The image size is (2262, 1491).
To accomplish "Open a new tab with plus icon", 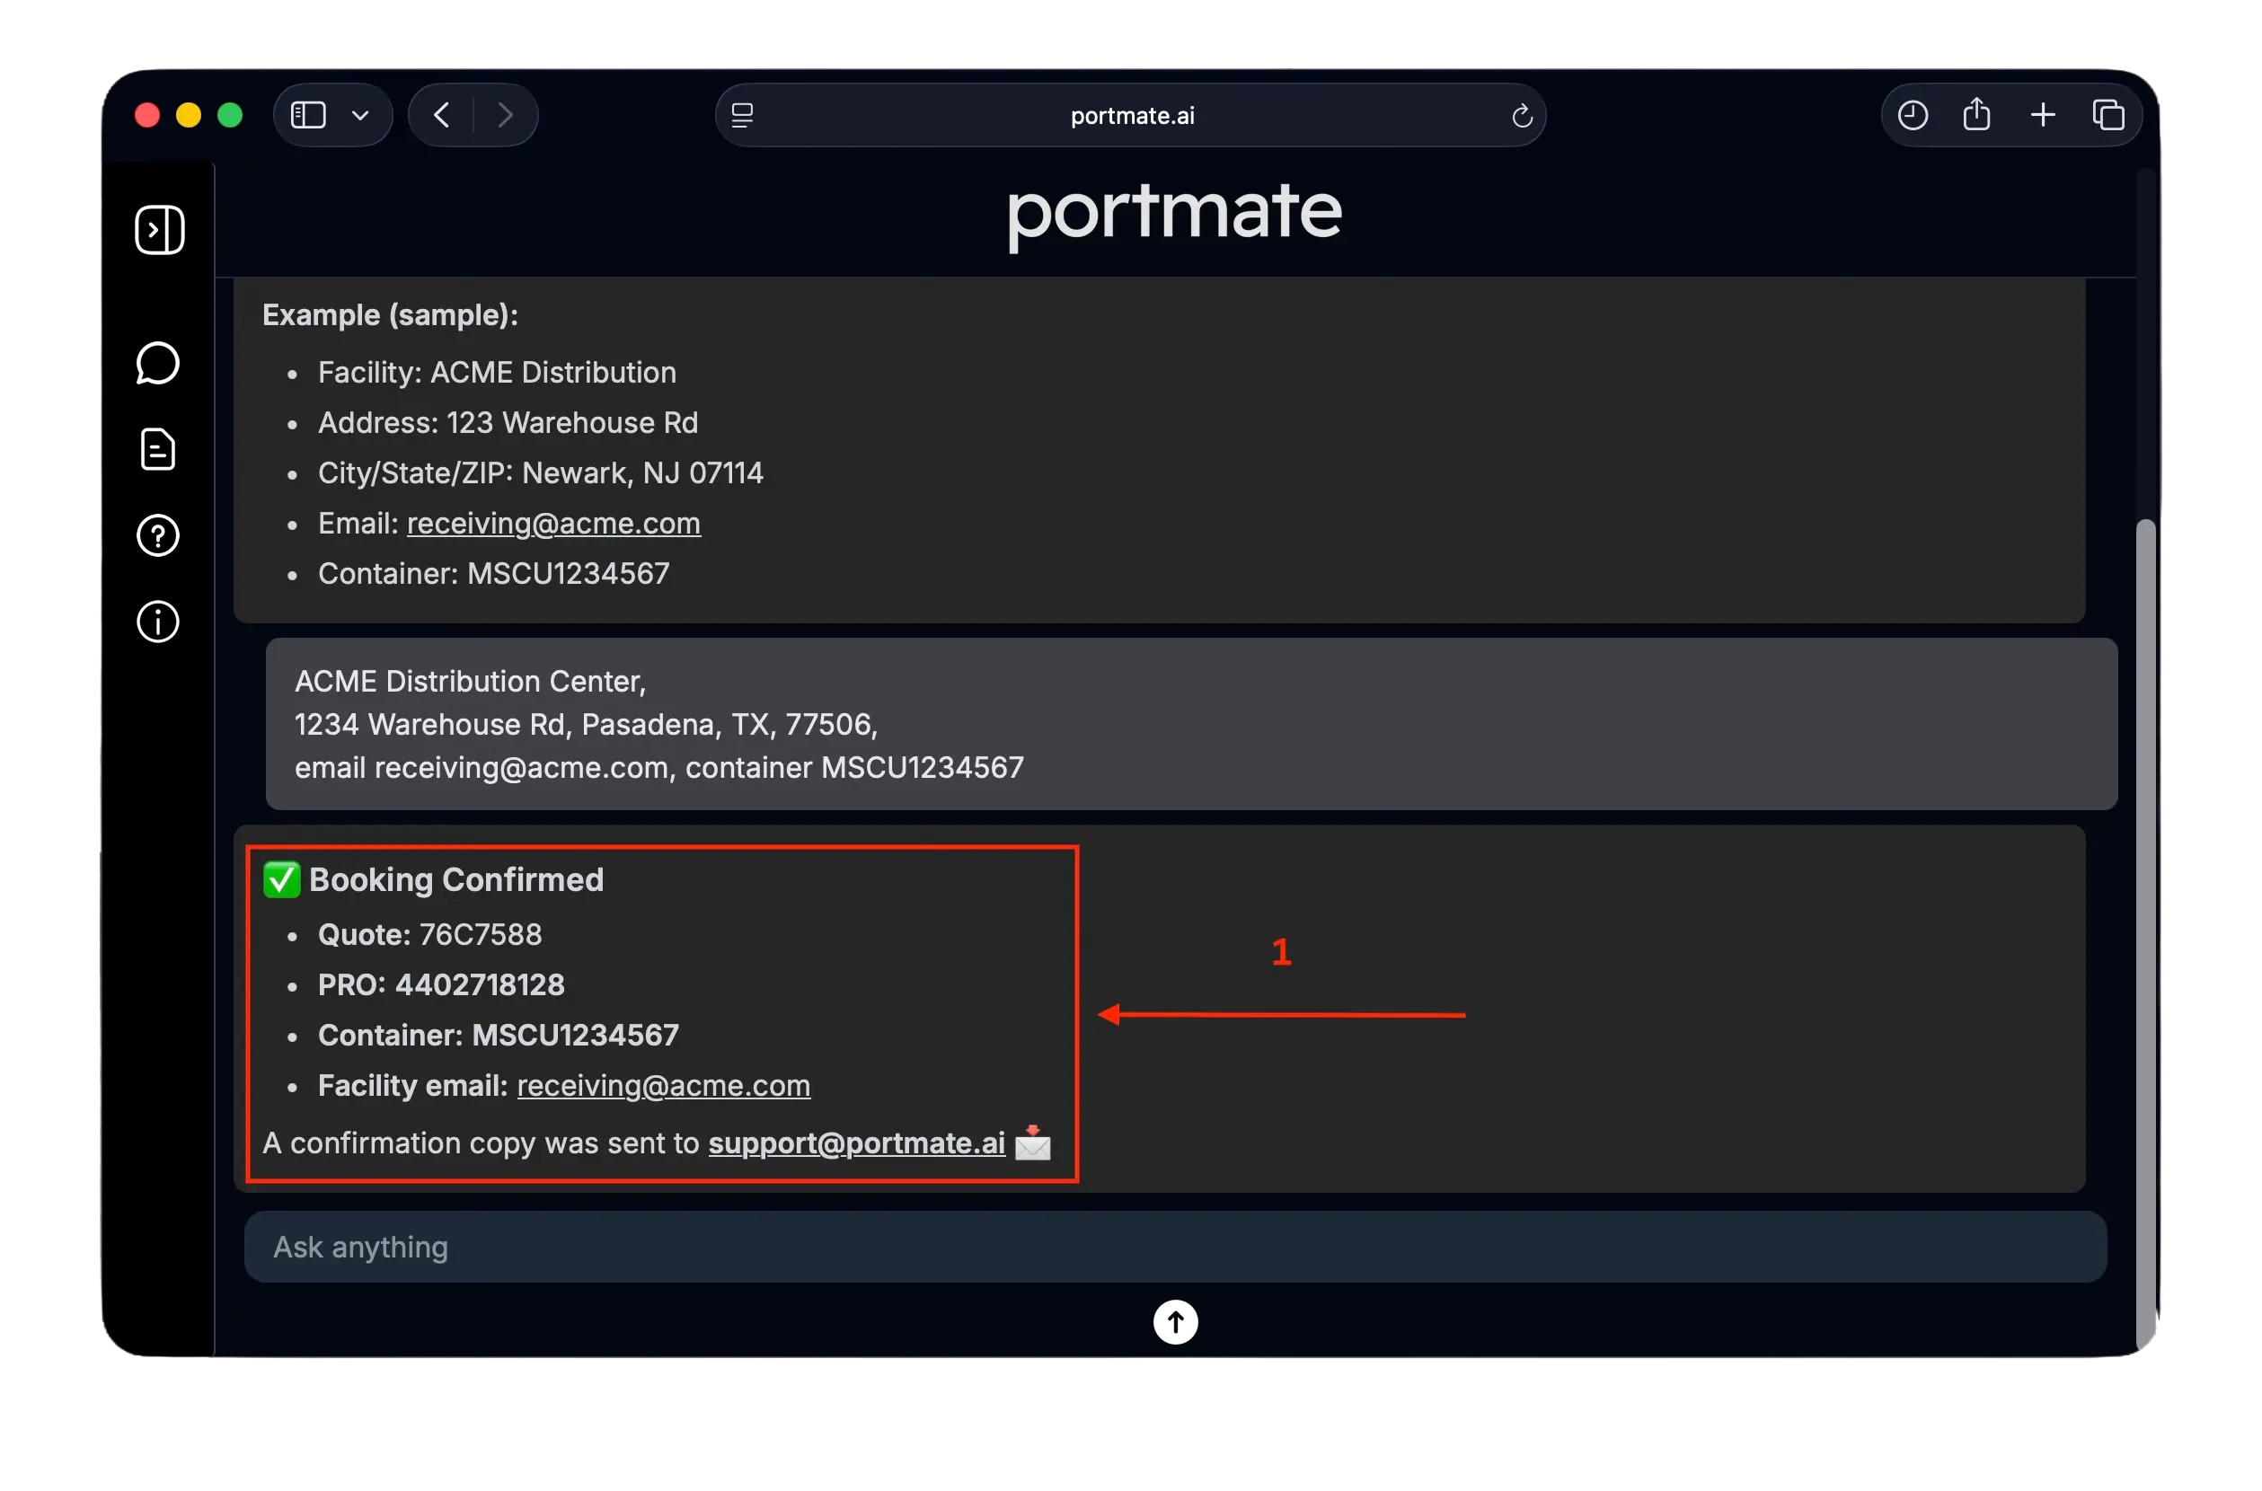I will [x=2043, y=115].
